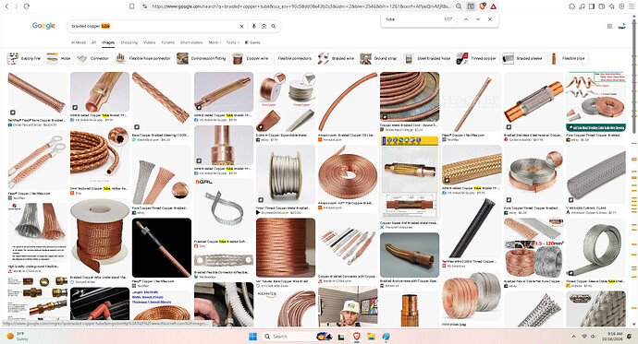
Task: Switch to the Videos tab
Action: pyautogui.click(x=149, y=42)
